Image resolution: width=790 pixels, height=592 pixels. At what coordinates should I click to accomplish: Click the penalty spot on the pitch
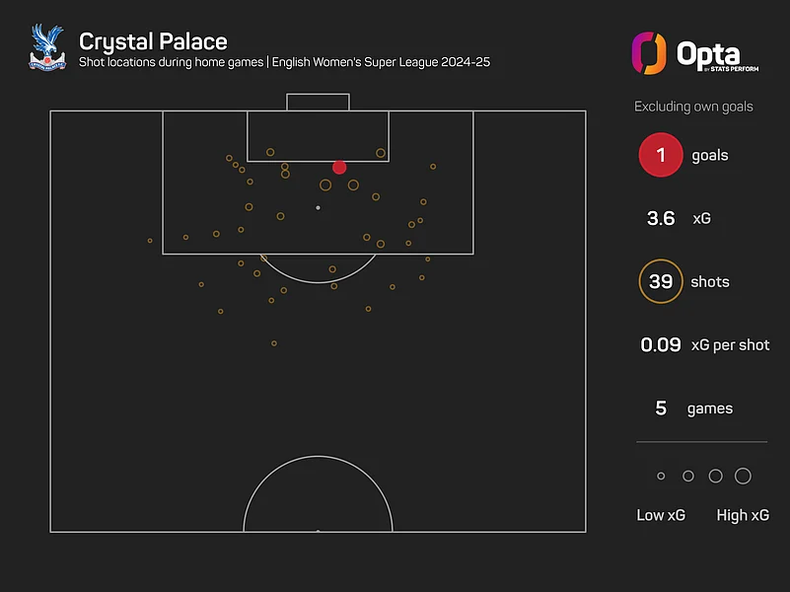pyautogui.click(x=318, y=208)
